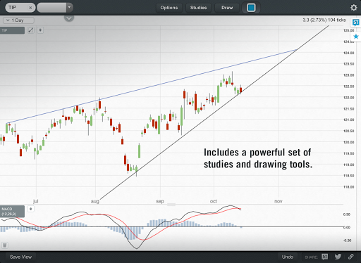This screenshot has height=263, width=361.
Task: Click the blue star favorites icon
Action: [x=356, y=37]
